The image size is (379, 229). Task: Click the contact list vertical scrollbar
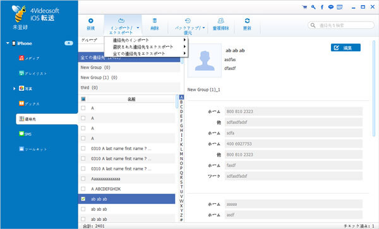(x=177, y=102)
